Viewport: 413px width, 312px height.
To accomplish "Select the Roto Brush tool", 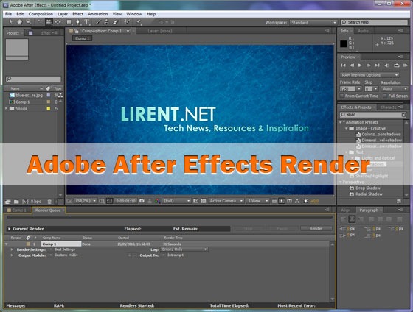I will tap(127, 22).
